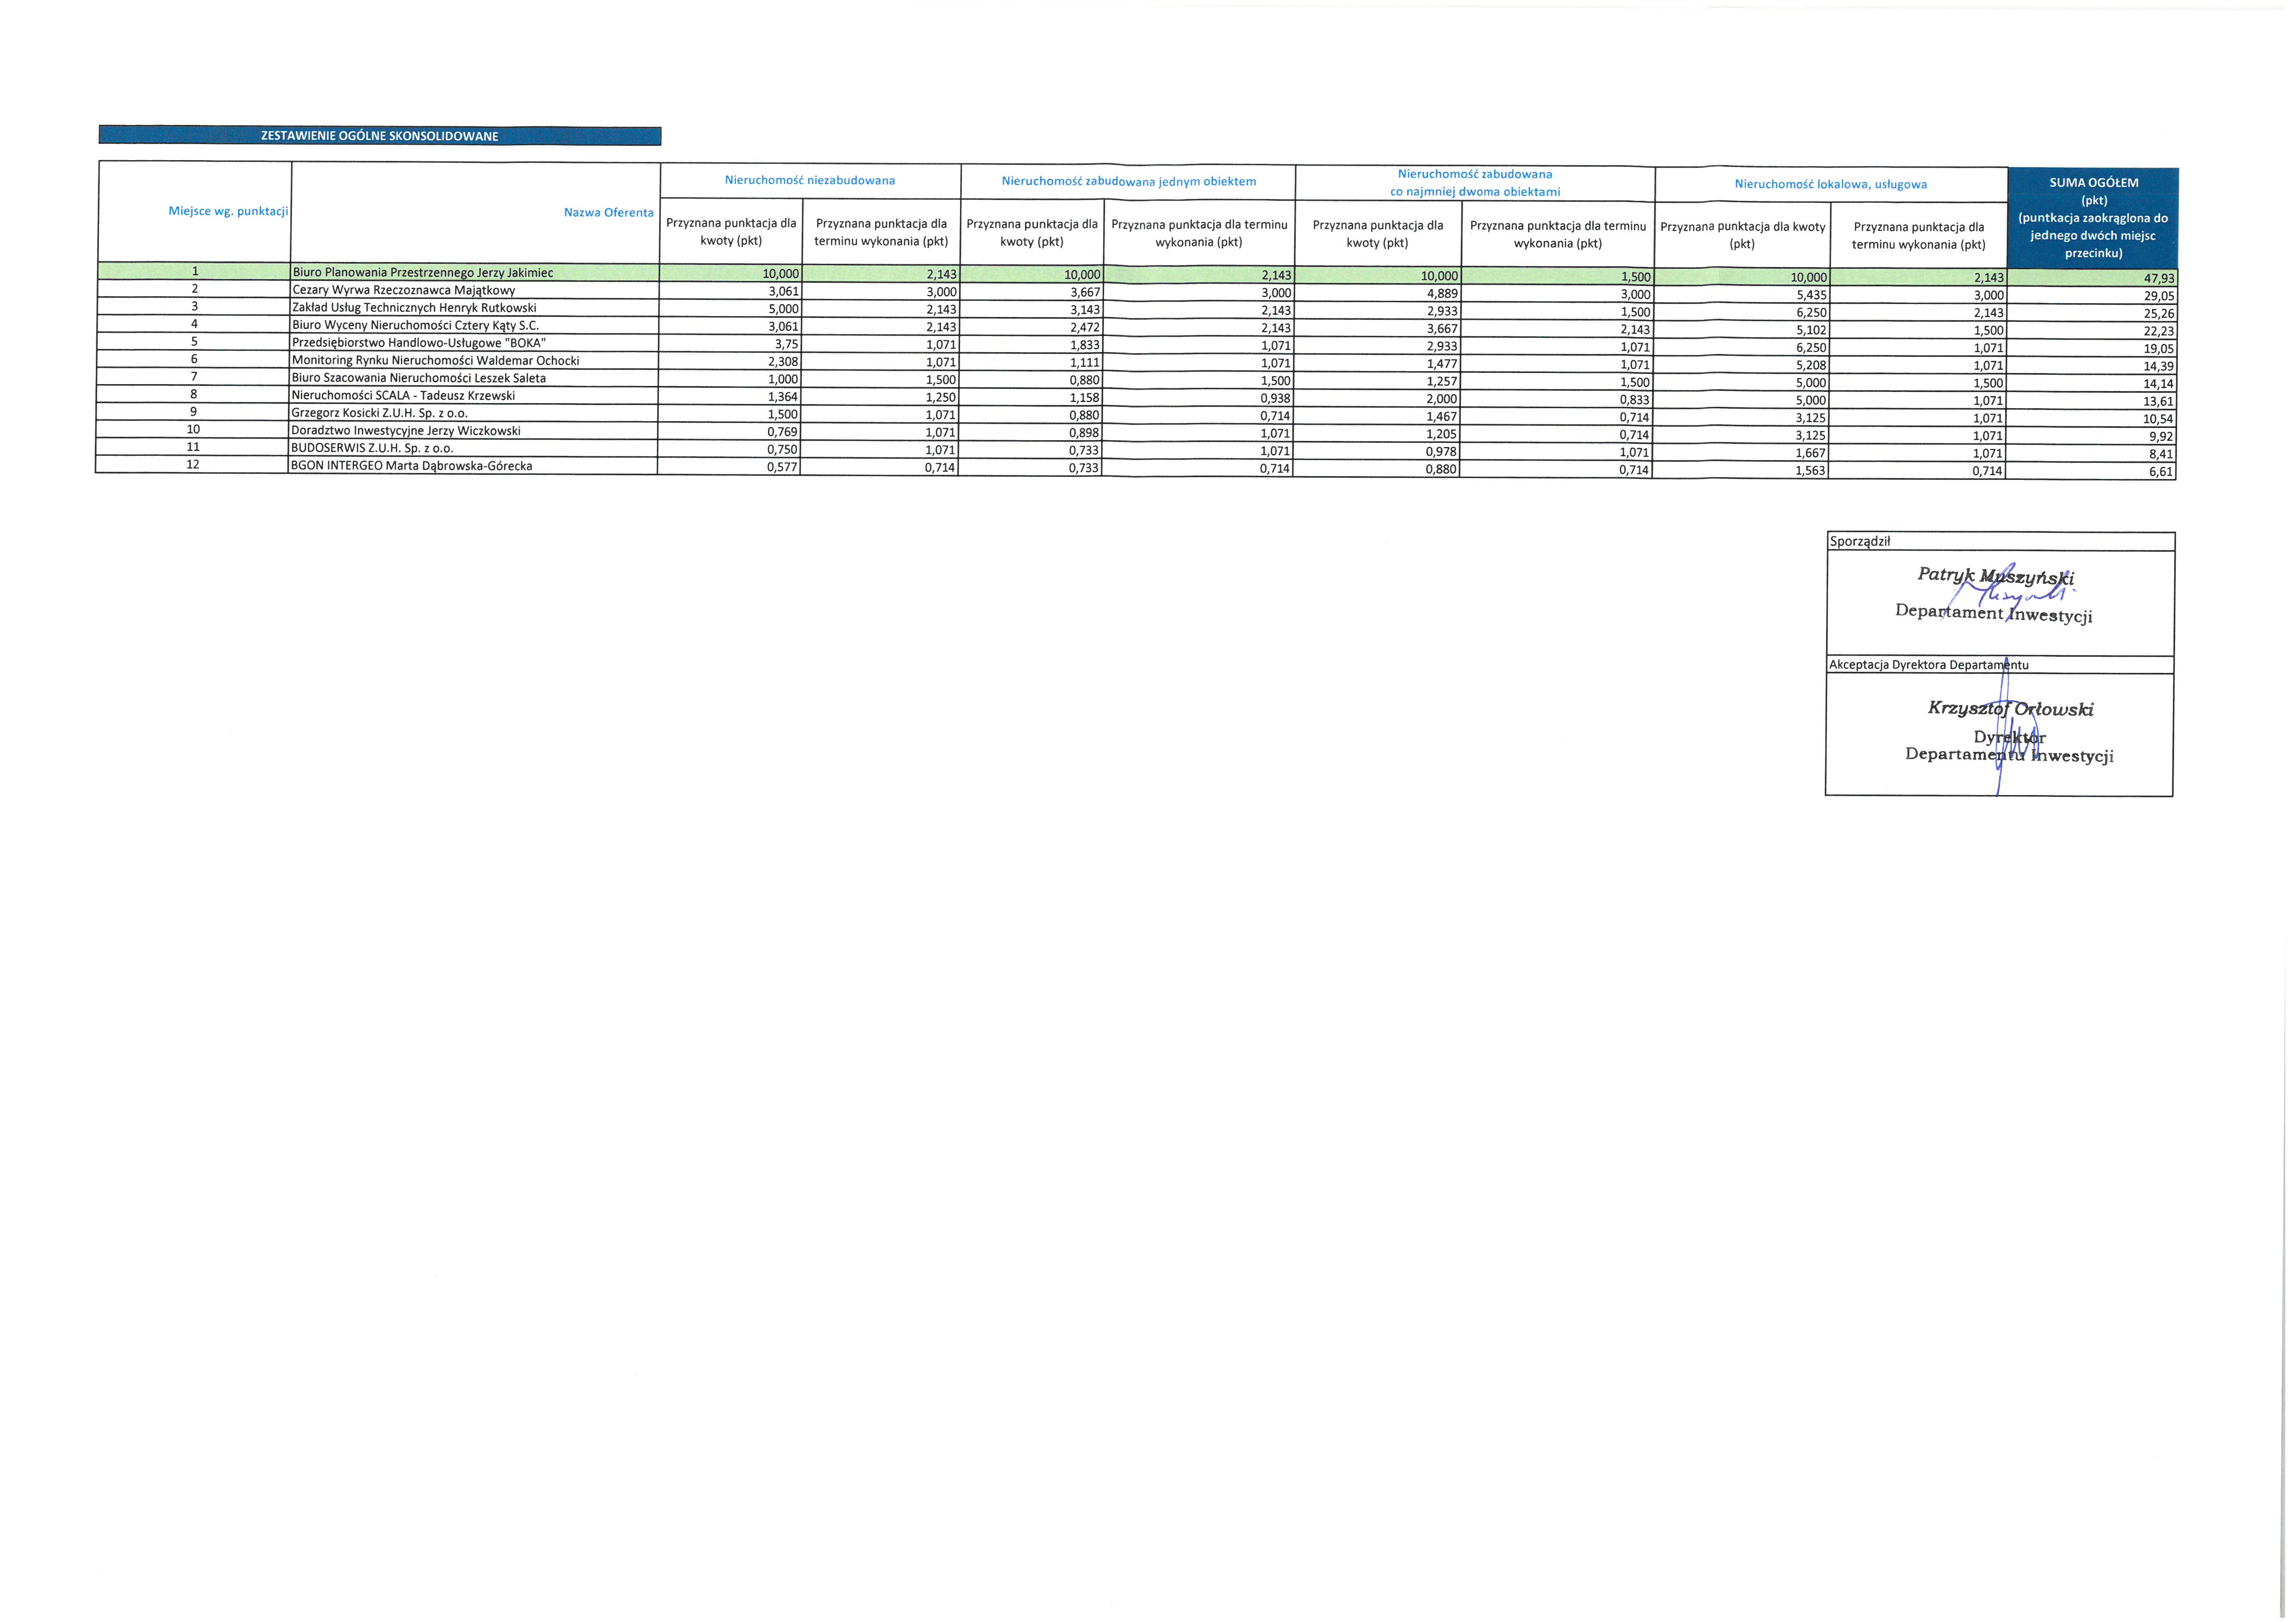Click the value 1,250
Viewport: 2296px width, 1623px height.
click(940, 397)
